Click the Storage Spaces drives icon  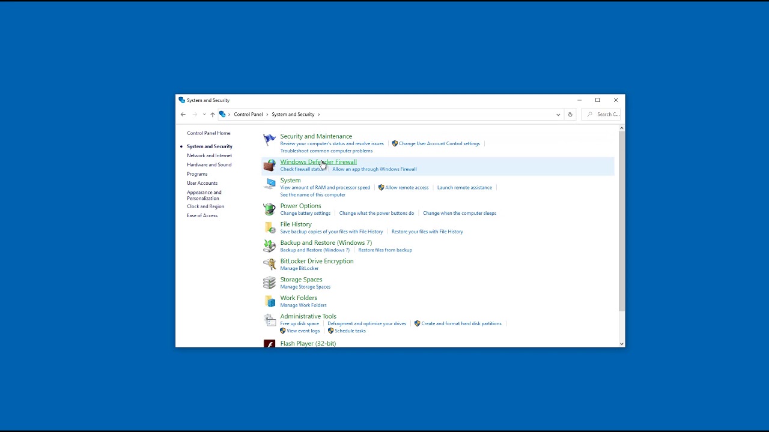tap(269, 283)
